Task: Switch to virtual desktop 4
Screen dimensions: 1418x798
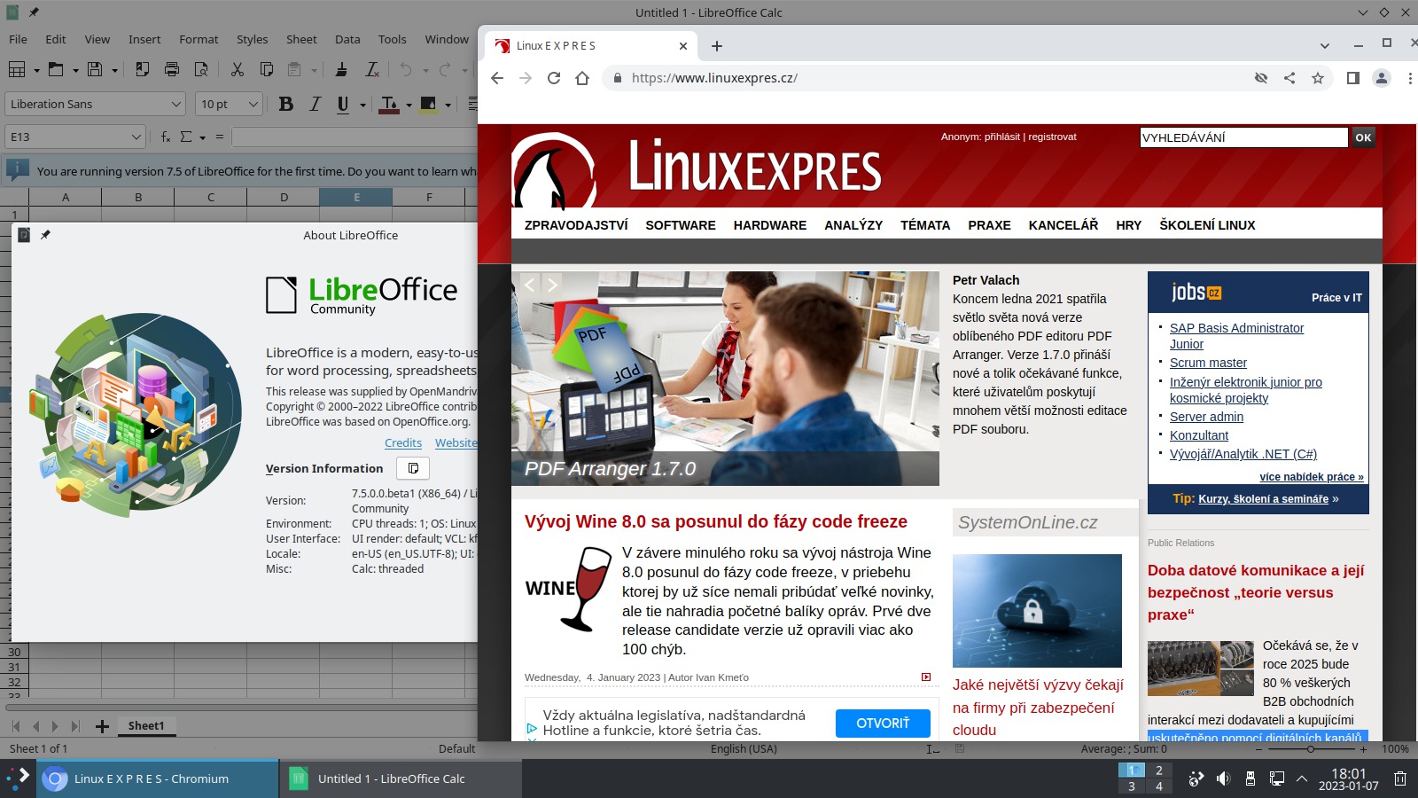Action: 1158,786
